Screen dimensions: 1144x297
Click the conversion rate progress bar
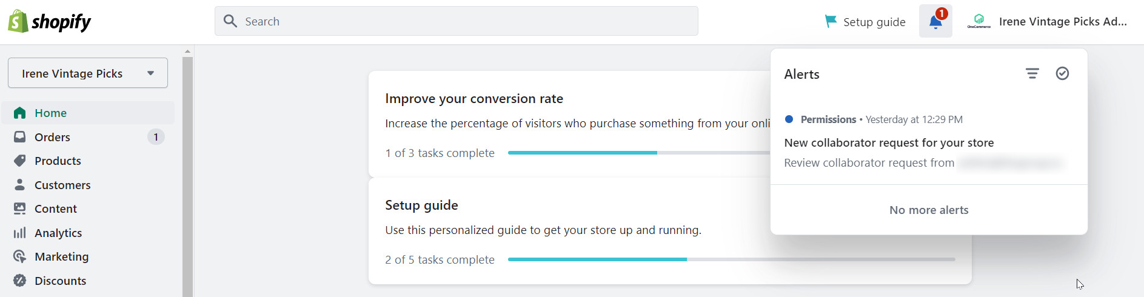(x=639, y=153)
